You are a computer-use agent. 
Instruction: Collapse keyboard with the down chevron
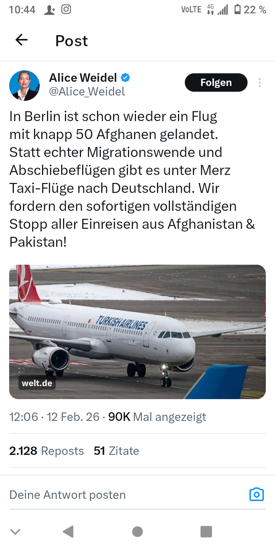point(15,531)
